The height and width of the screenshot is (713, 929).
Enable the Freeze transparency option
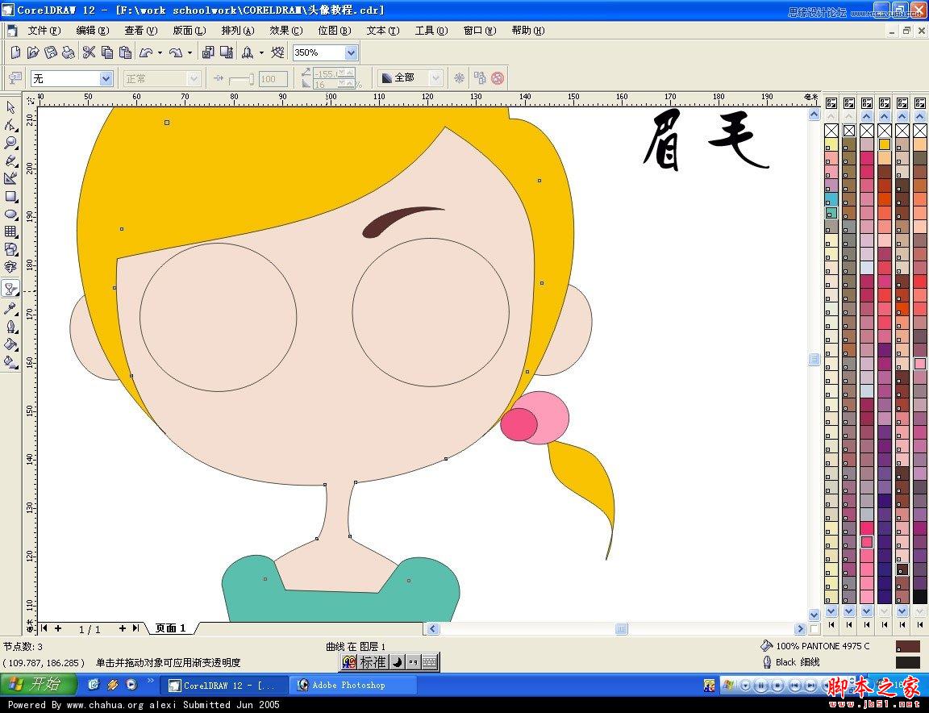click(x=458, y=78)
